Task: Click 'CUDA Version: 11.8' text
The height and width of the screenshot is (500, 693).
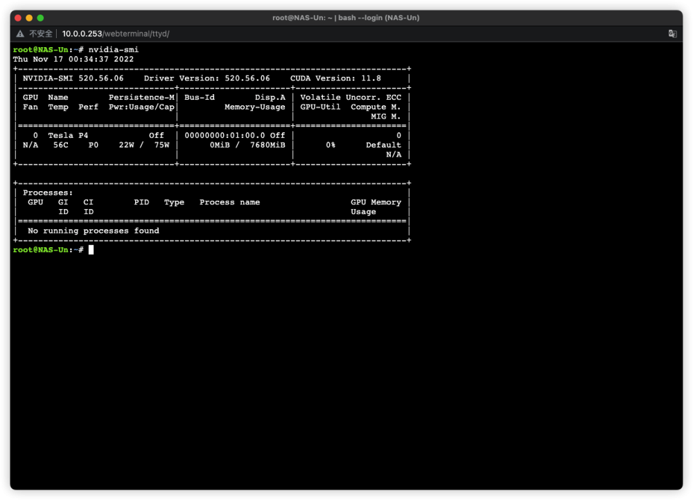Action: 335,78
